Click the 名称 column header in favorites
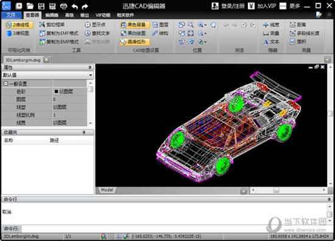Screen dimensions: 335x241 9,140
